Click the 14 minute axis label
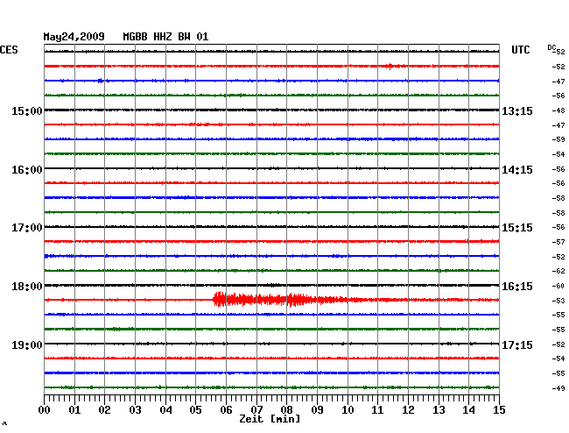Screen dimensions: 569x433 pos(468,409)
